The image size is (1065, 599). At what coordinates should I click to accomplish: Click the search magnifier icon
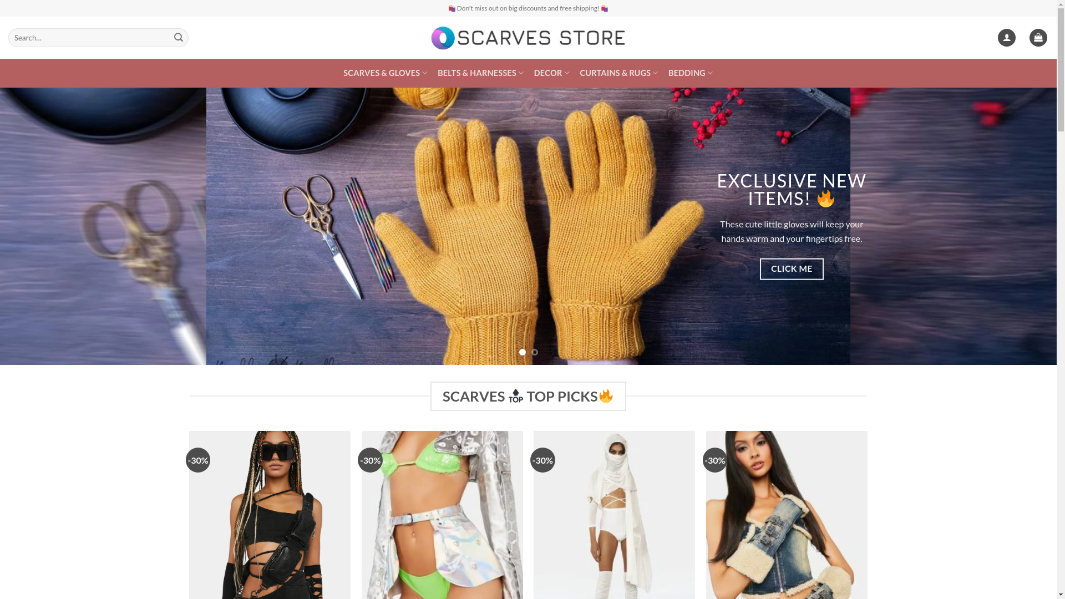tap(178, 38)
